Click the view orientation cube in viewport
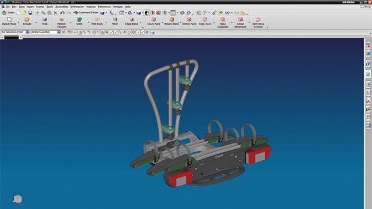 click(17, 200)
